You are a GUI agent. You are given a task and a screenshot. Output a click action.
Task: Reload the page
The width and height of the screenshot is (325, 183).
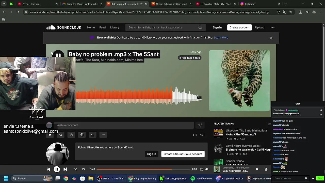(x=18, y=12)
